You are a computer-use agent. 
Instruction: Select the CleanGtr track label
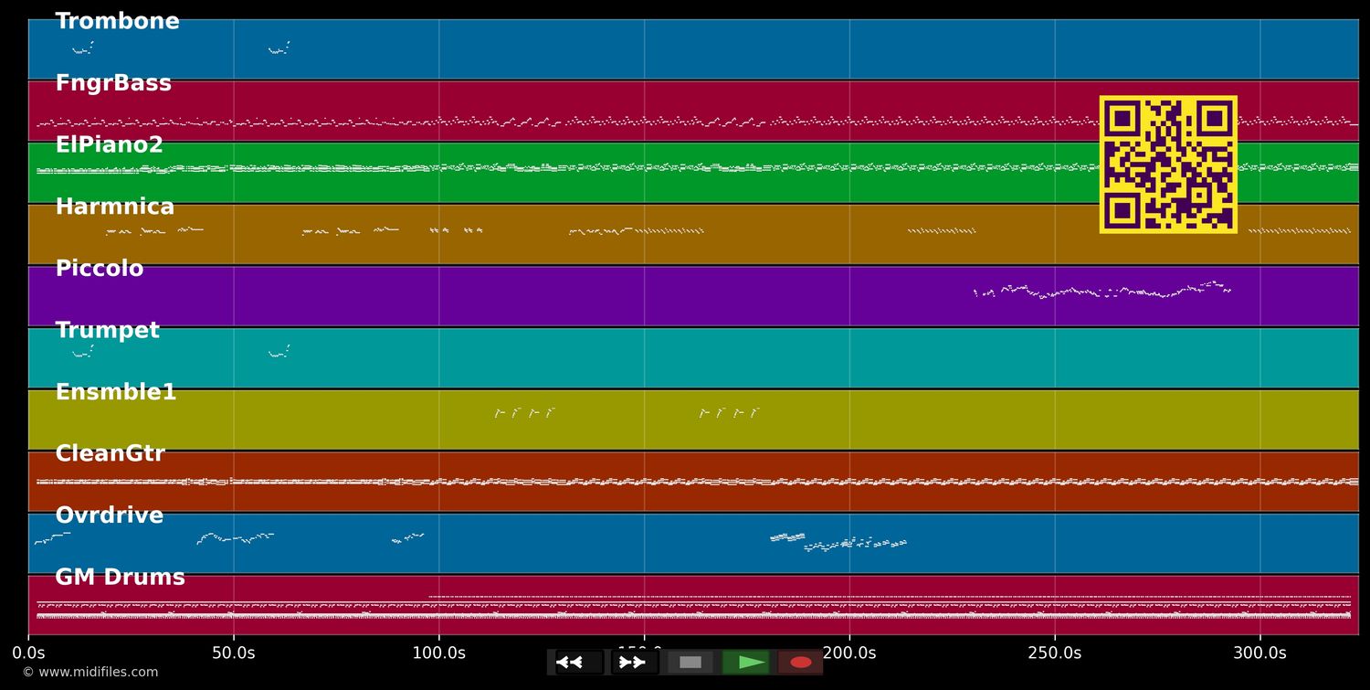click(x=111, y=451)
